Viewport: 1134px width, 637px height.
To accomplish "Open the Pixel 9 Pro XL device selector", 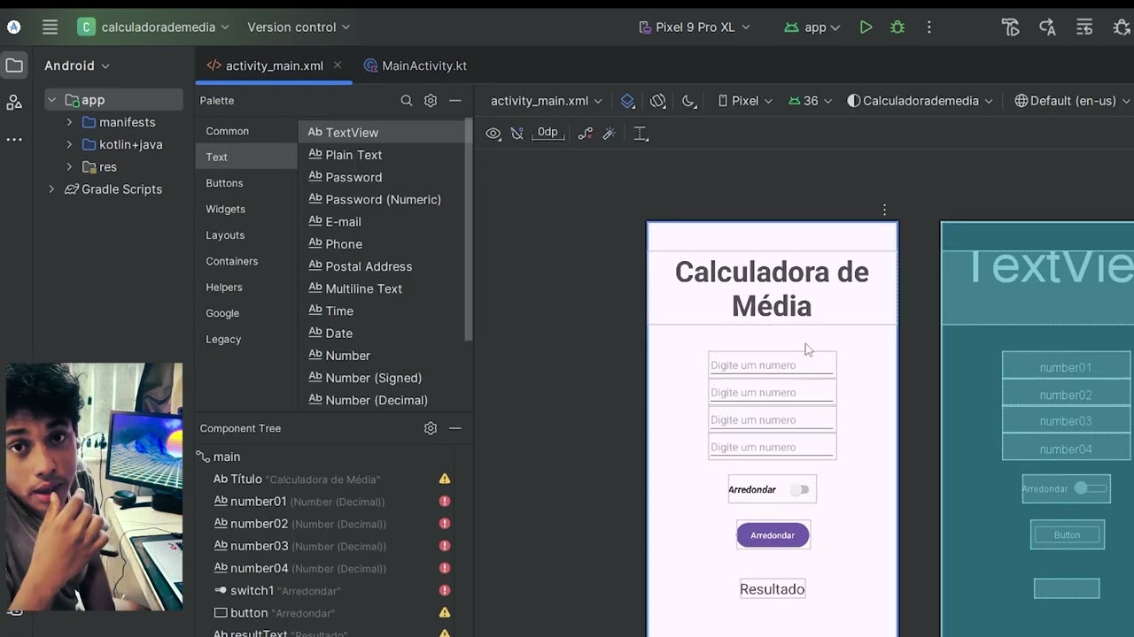I will coord(695,27).
